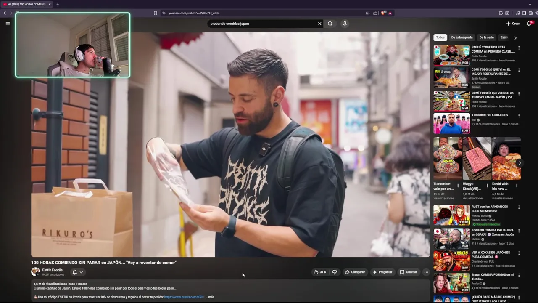Viewport: 538px width, 303px height.
Task: Open a new browser tab with plus
Action: click(x=58, y=4)
